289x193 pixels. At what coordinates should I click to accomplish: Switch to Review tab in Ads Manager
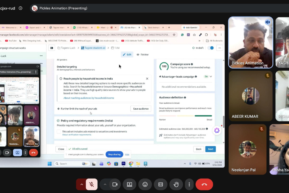[142, 55]
